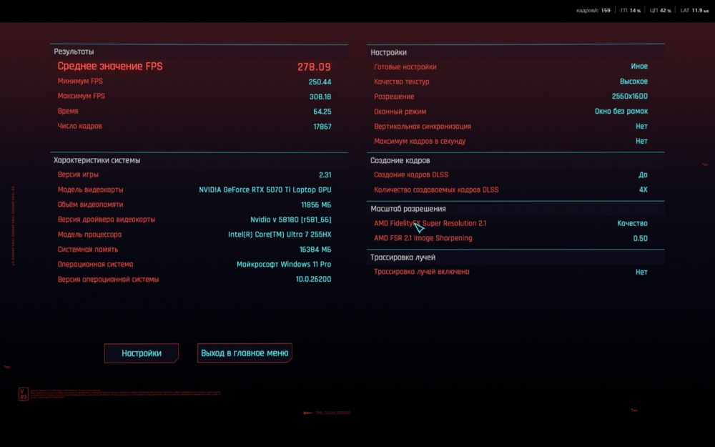Click AMD FidelityFX Super Resolution 2.1 label
The height and width of the screenshot is (447, 715).
[x=430, y=223]
